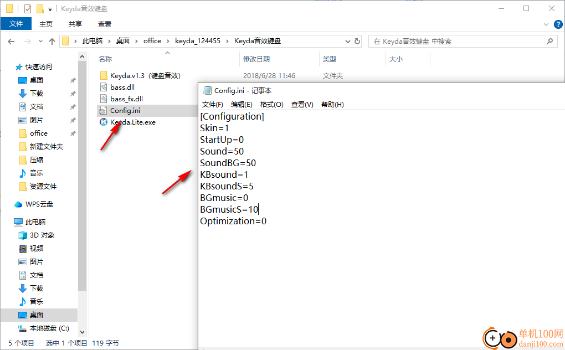The height and width of the screenshot is (350, 565).
Task: Open the 视频 film icon
Action: (x=23, y=249)
